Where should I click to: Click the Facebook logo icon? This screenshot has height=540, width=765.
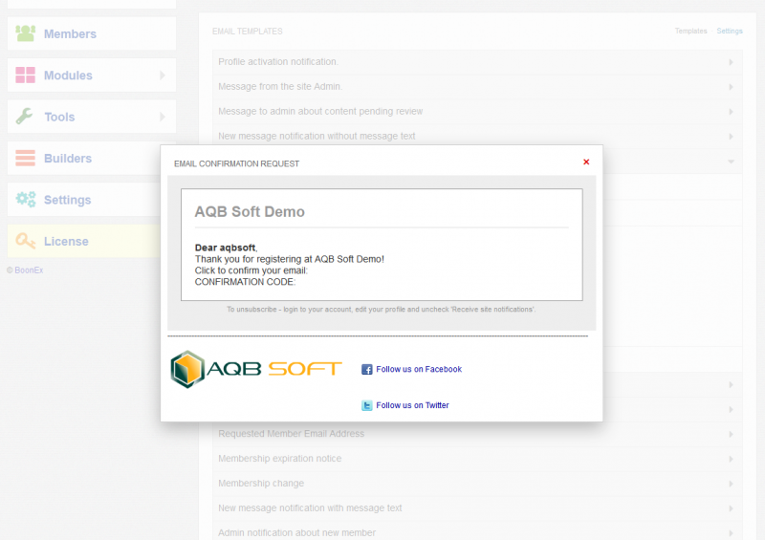click(367, 369)
